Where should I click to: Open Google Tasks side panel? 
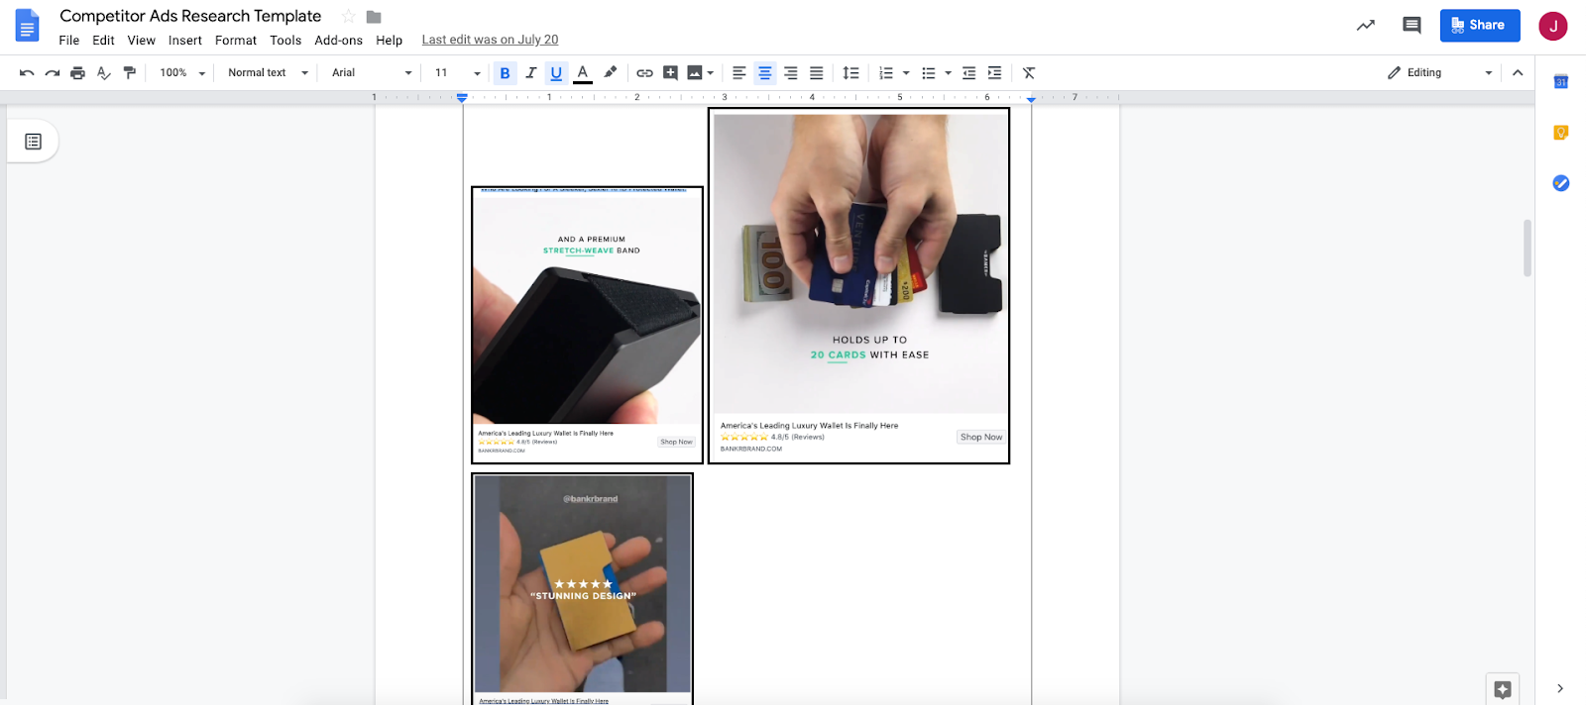click(x=1560, y=183)
